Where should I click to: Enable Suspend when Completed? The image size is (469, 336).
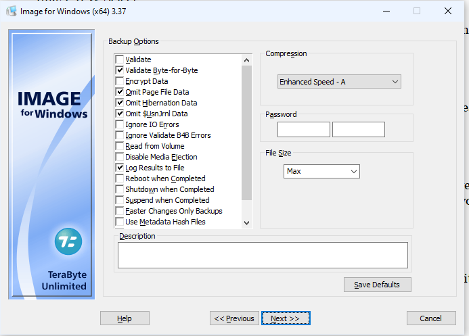(x=120, y=200)
